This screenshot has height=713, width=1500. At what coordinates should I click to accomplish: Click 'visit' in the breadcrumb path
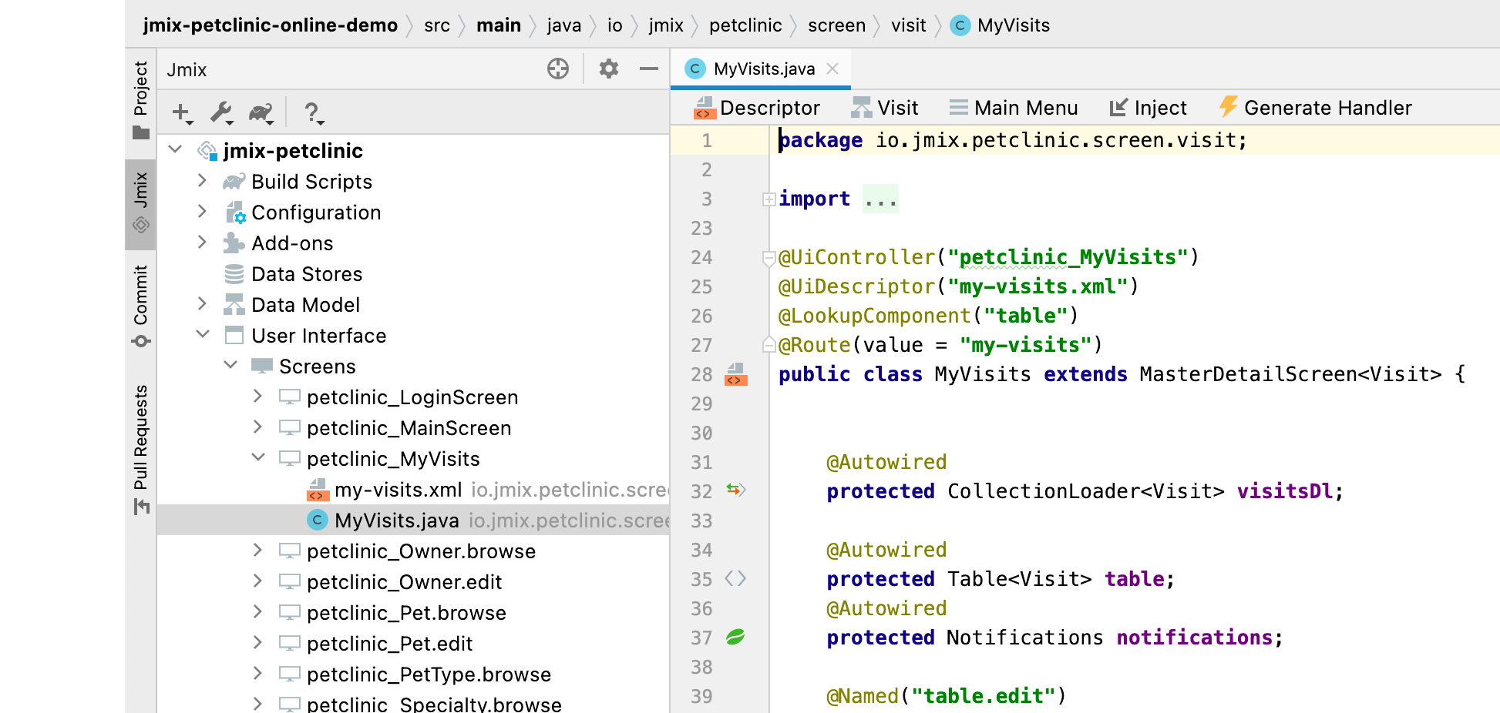pyautogui.click(x=908, y=25)
